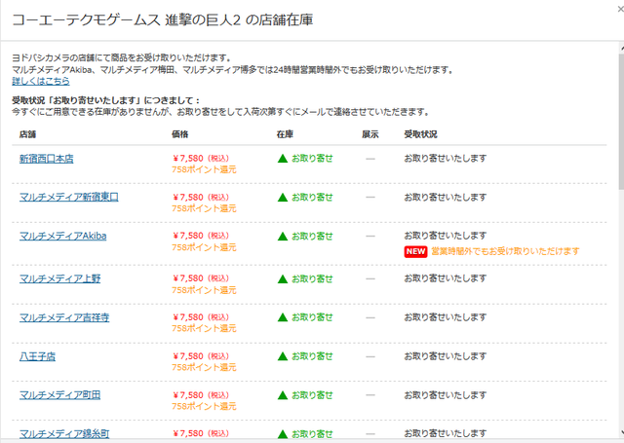Screen dimensions: 624x443
Task: Click お取り寄せ stock text for マルチメディア町田
Action: pos(312,395)
